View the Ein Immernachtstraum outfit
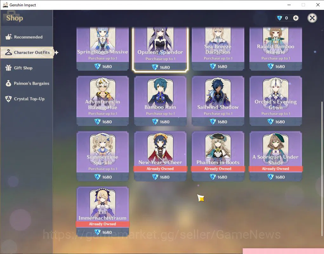 pos(103,211)
